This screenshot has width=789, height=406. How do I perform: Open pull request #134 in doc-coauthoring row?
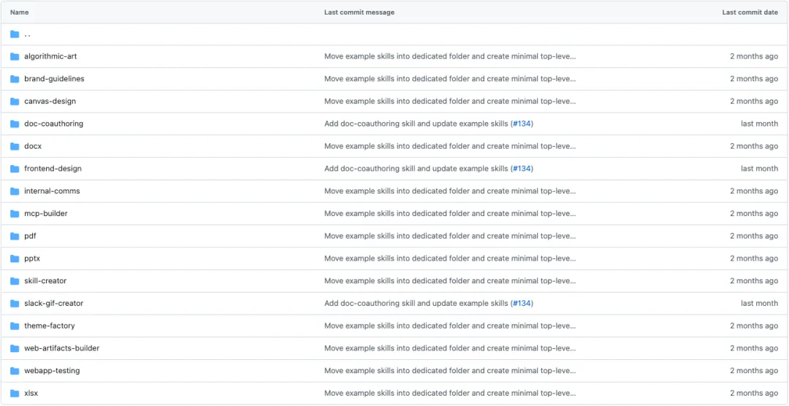tap(522, 124)
